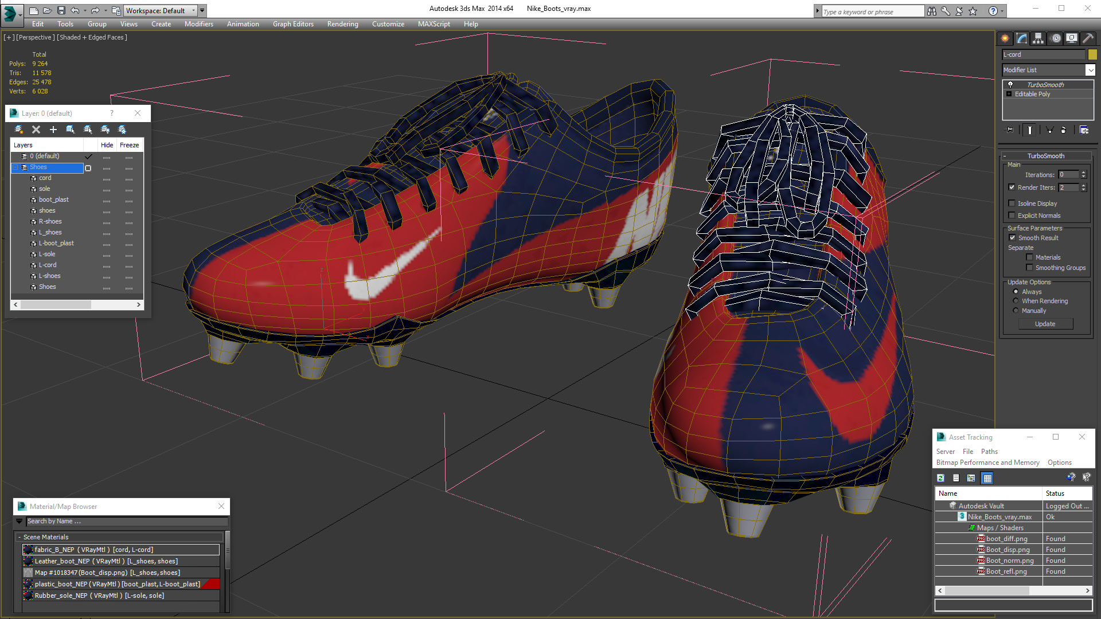The width and height of the screenshot is (1101, 619).
Task: Toggle Smooth Result checkbox
Action: [x=1012, y=238]
